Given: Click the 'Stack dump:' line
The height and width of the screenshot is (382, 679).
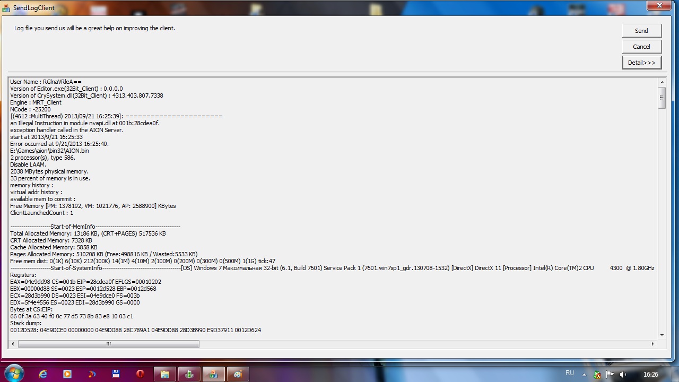Looking at the screenshot, I should coord(25,323).
